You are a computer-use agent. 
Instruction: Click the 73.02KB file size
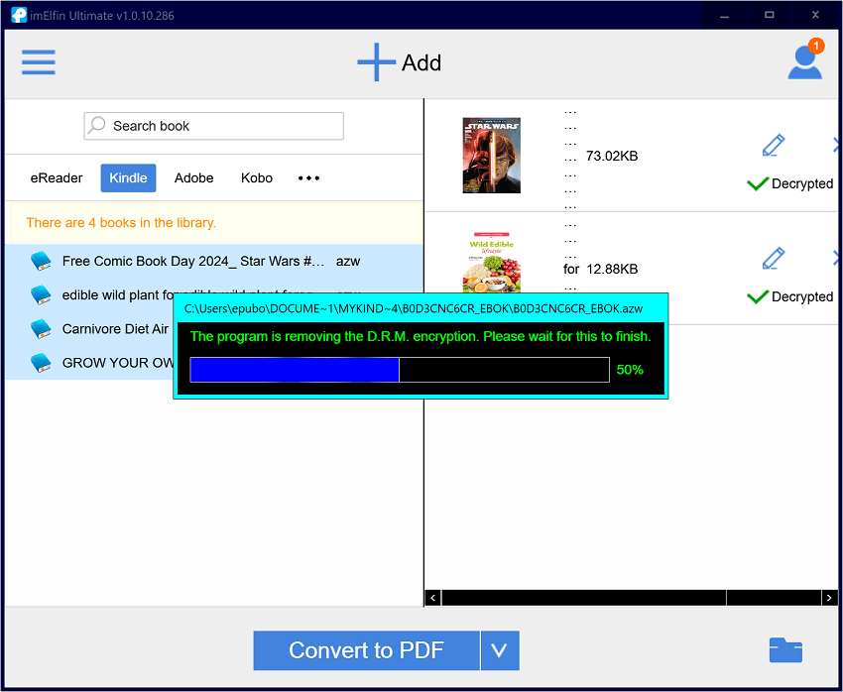tap(612, 157)
